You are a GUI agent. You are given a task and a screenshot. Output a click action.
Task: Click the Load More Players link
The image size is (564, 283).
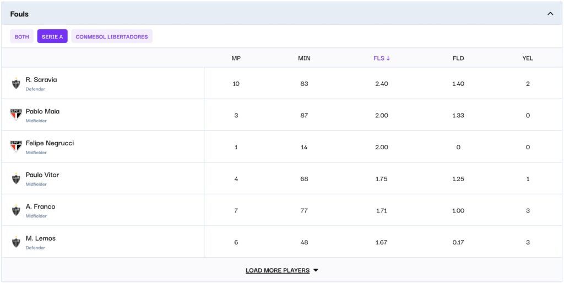(277, 270)
